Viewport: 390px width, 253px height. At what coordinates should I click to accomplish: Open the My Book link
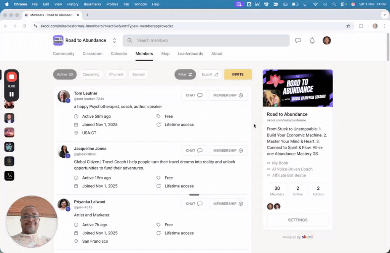click(x=280, y=163)
